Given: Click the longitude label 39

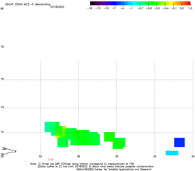Looking at the screenshot, I should [116, 156].
